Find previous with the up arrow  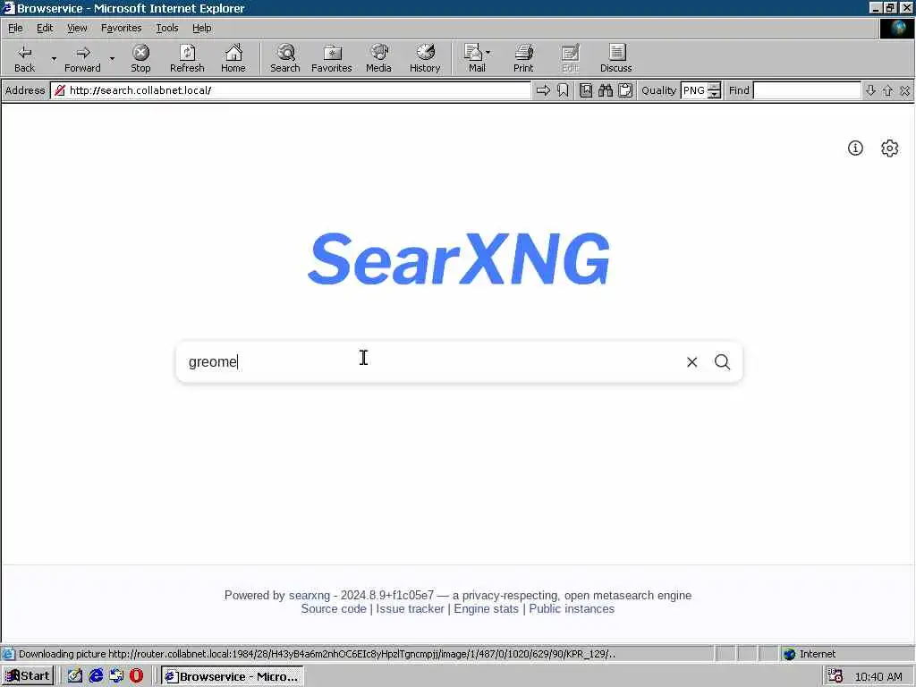click(888, 90)
